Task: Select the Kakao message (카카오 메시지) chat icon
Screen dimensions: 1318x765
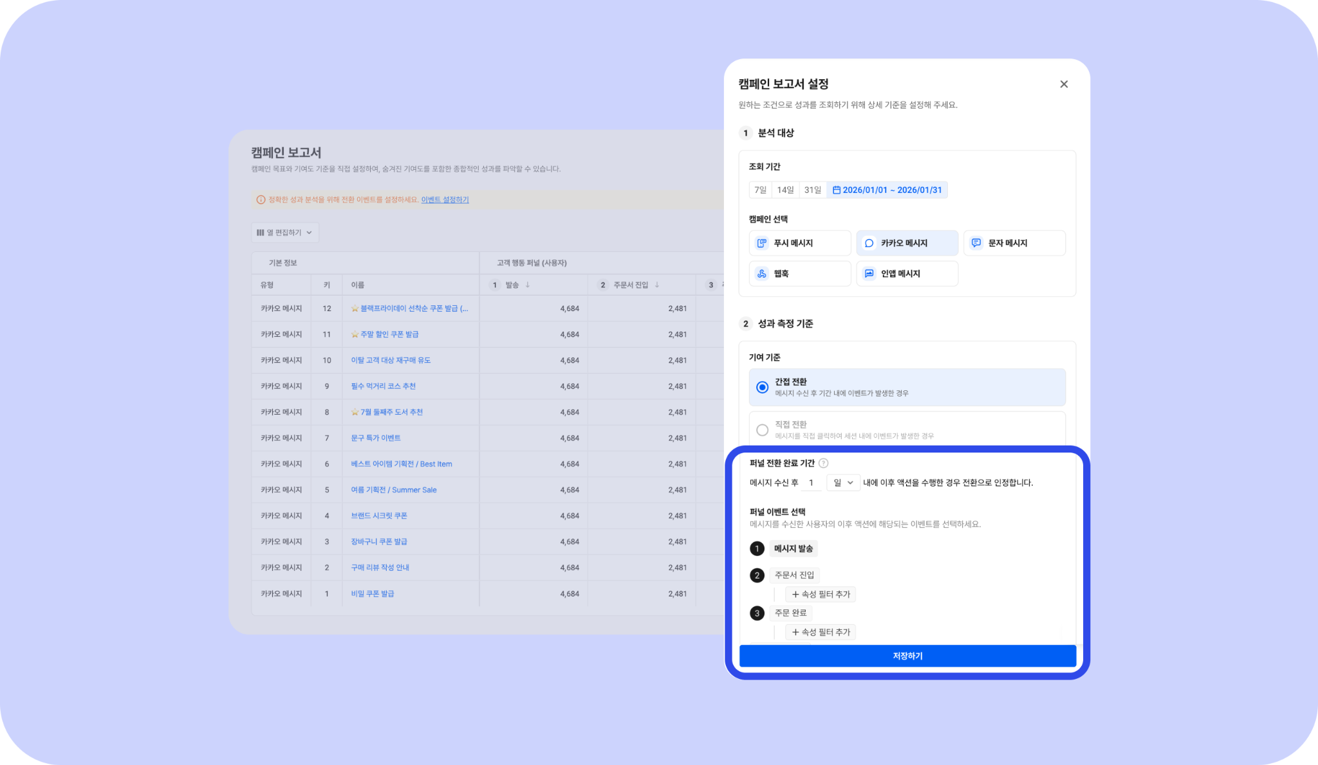Action: click(869, 243)
